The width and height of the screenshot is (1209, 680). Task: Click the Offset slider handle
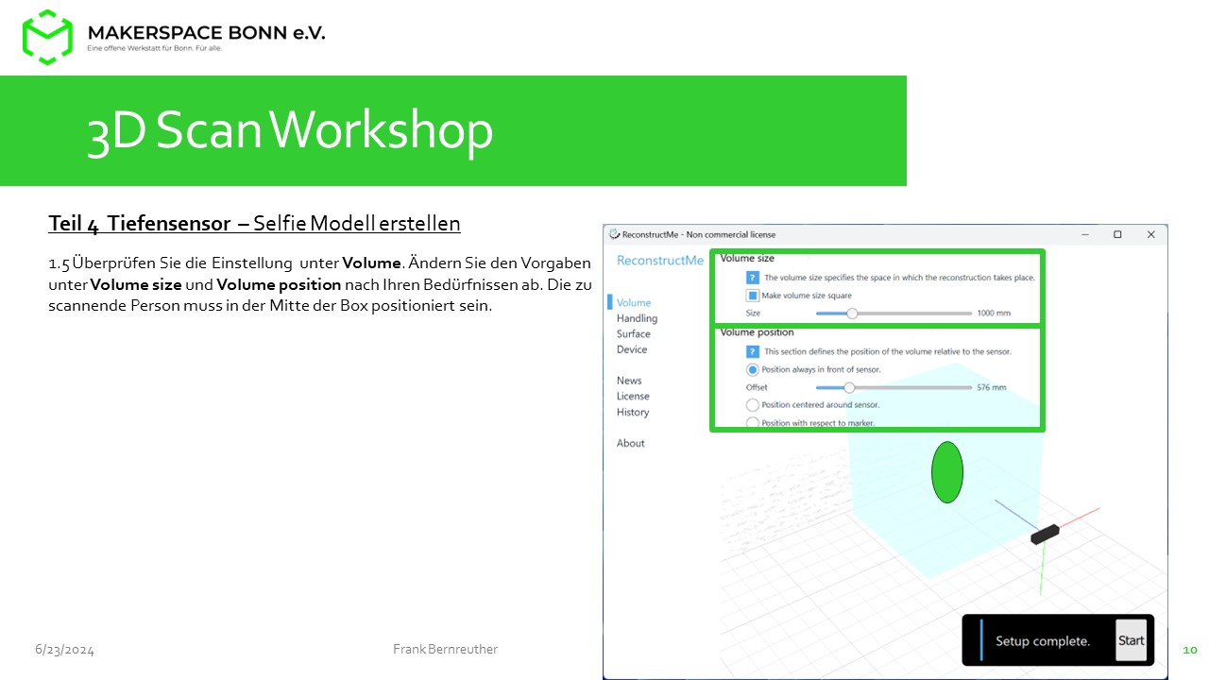point(849,387)
